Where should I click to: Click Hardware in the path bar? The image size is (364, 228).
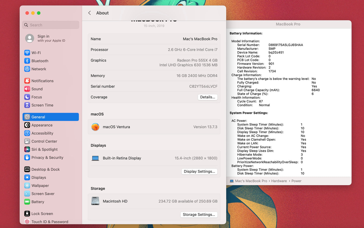coord(279,181)
